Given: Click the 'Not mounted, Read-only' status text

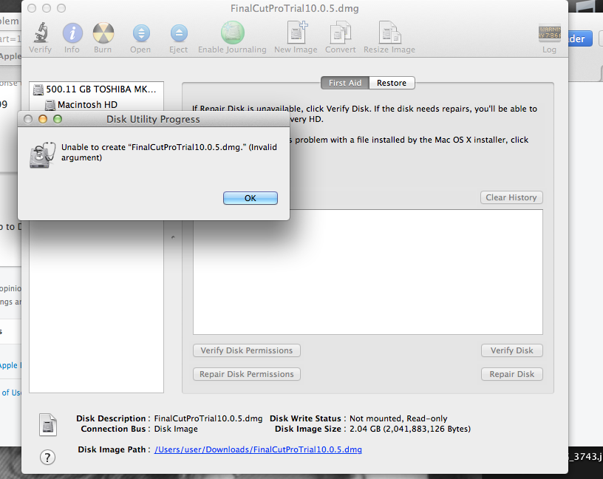Looking at the screenshot, I should [398, 418].
